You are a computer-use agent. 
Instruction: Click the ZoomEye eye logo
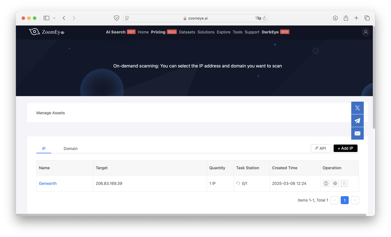click(34, 31)
